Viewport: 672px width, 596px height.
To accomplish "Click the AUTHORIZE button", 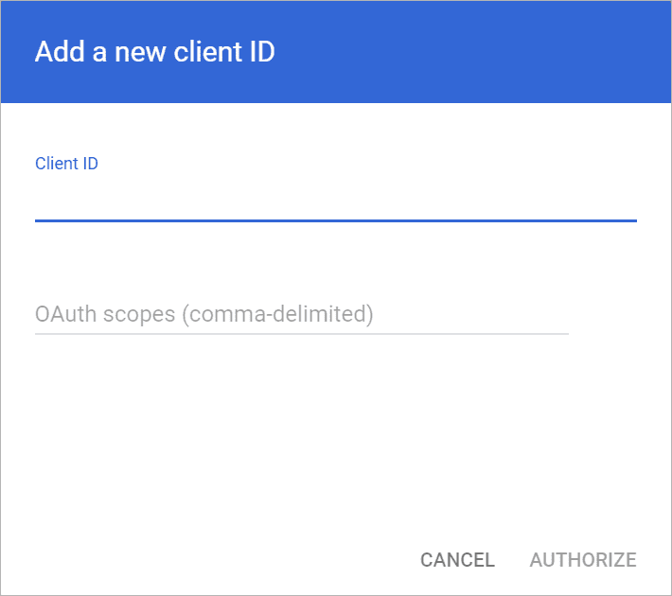I will pos(583,560).
